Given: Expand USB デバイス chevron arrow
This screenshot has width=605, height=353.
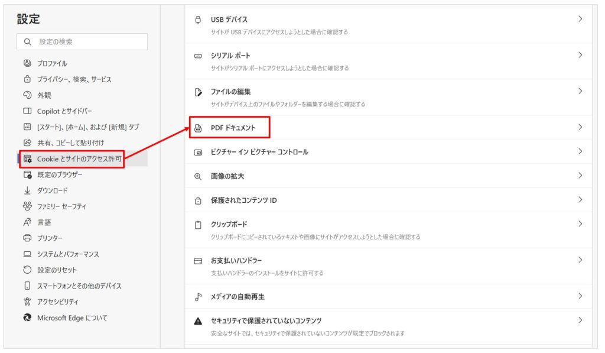Looking at the screenshot, I should click(x=580, y=19).
